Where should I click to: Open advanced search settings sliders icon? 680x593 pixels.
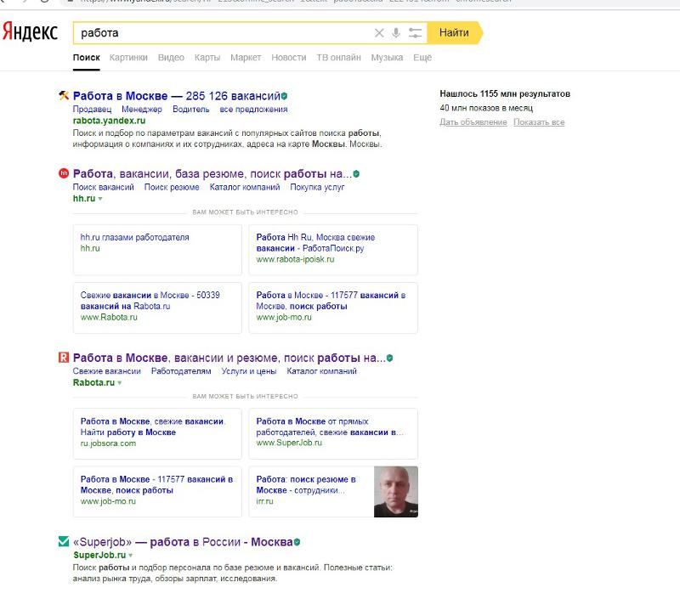click(x=415, y=33)
